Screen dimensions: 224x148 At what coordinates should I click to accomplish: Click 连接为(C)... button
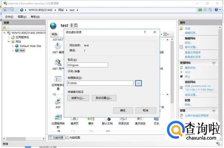click(x=78, y=98)
